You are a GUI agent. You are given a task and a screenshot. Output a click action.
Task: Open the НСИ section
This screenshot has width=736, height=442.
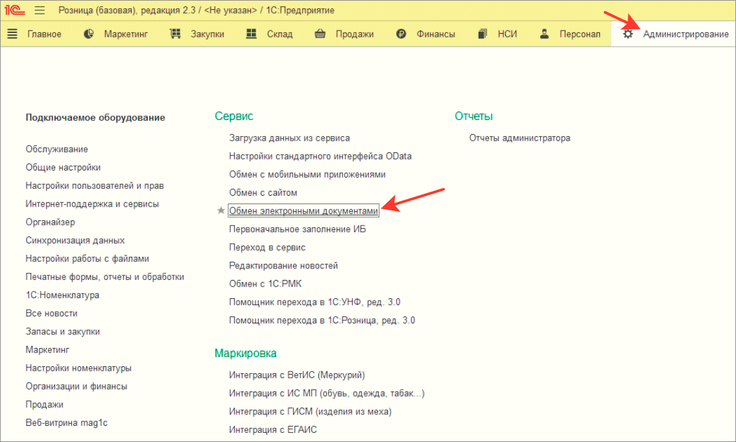point(507,34)
